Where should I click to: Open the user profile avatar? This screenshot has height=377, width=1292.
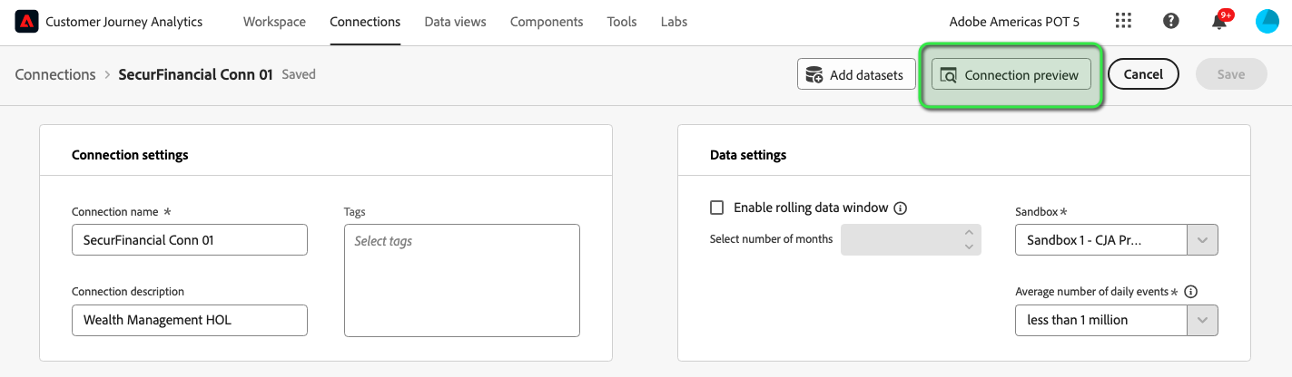point(1267,22)
